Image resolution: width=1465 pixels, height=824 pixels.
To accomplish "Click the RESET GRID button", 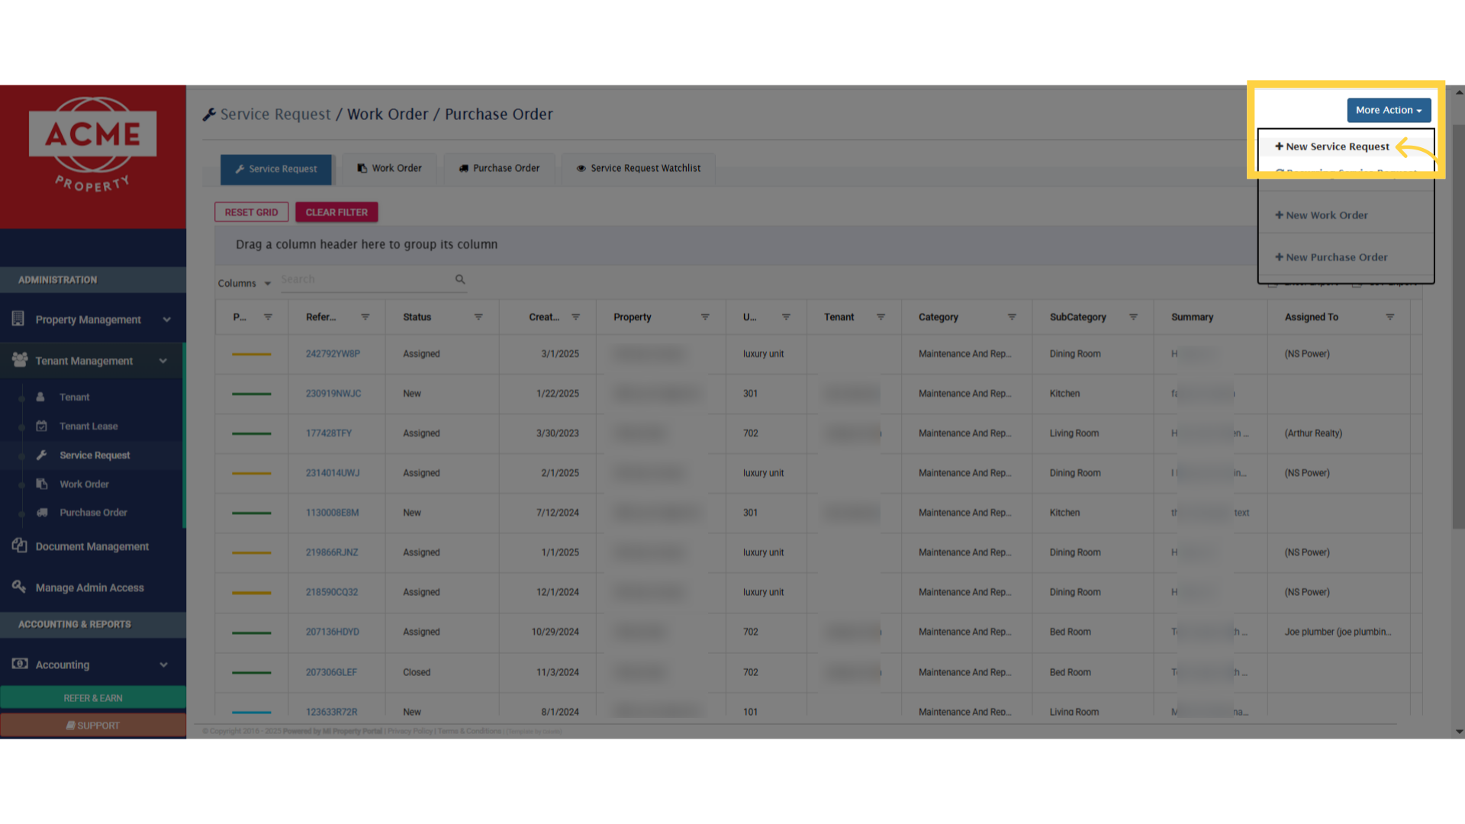I will point(251,212).
